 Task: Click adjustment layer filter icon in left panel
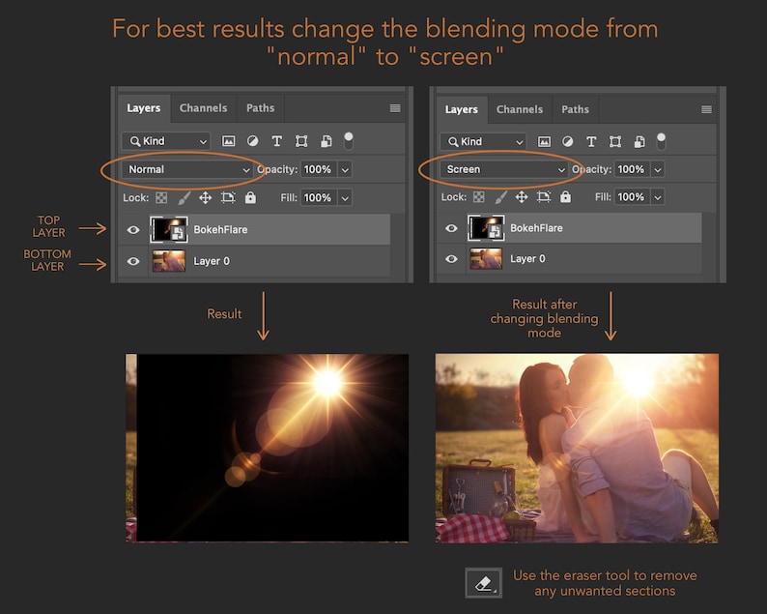(252, 141)
